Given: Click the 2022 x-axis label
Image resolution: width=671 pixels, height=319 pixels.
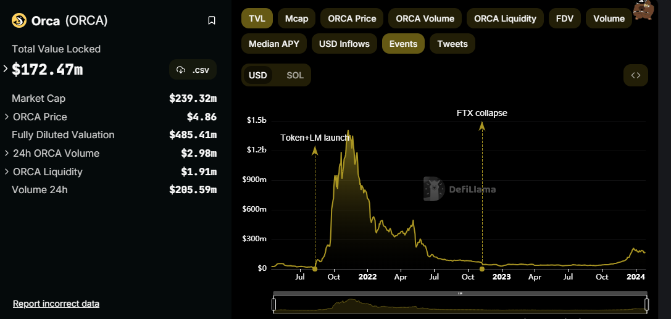Looking at the screenshot, I should click(x=367, y=276).
